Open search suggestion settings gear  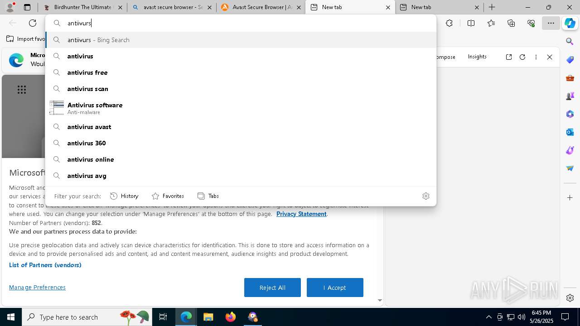426,196
